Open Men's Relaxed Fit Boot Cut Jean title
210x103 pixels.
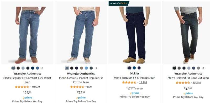coord(188,78)
